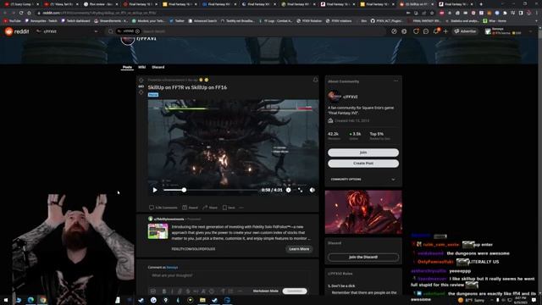Open File Explorer from the taskbar
This screenshot has width=542, height=305.
202,300
